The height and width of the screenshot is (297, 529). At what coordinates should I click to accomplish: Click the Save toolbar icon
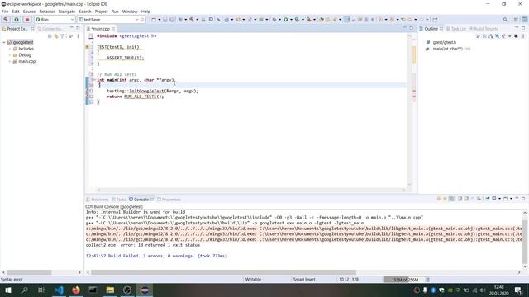(x=165, y=20)
